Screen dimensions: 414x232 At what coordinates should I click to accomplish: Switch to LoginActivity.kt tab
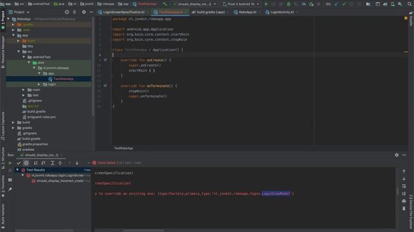(x=281, y=12)
